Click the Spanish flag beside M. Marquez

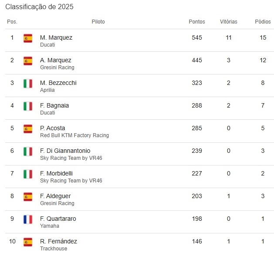28,38
